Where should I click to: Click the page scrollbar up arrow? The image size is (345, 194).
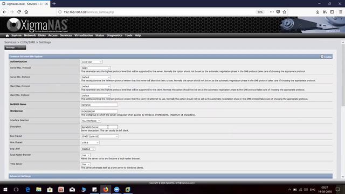pos(343,42)
